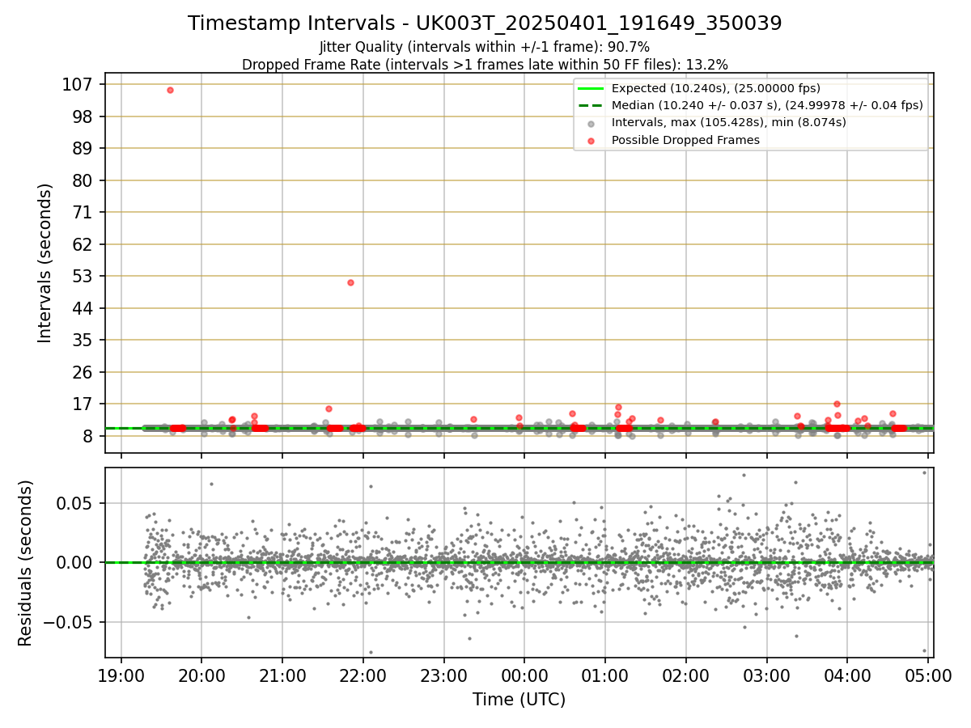Click the solid green line sample in the legend
The height and width of the screenshot is (728, 971).
tap(592, 89)
